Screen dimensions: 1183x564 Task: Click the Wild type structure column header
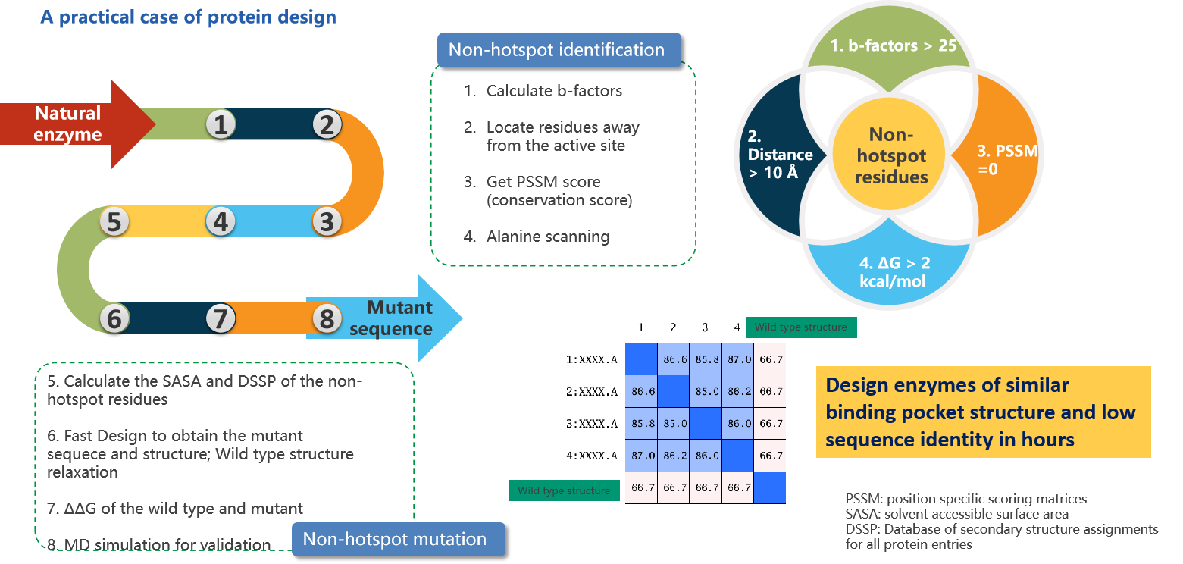[801, 327]
